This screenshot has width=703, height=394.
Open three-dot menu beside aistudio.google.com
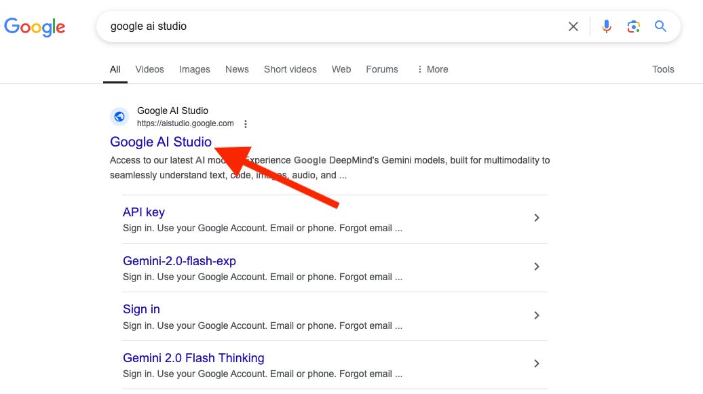pos(245,123)
